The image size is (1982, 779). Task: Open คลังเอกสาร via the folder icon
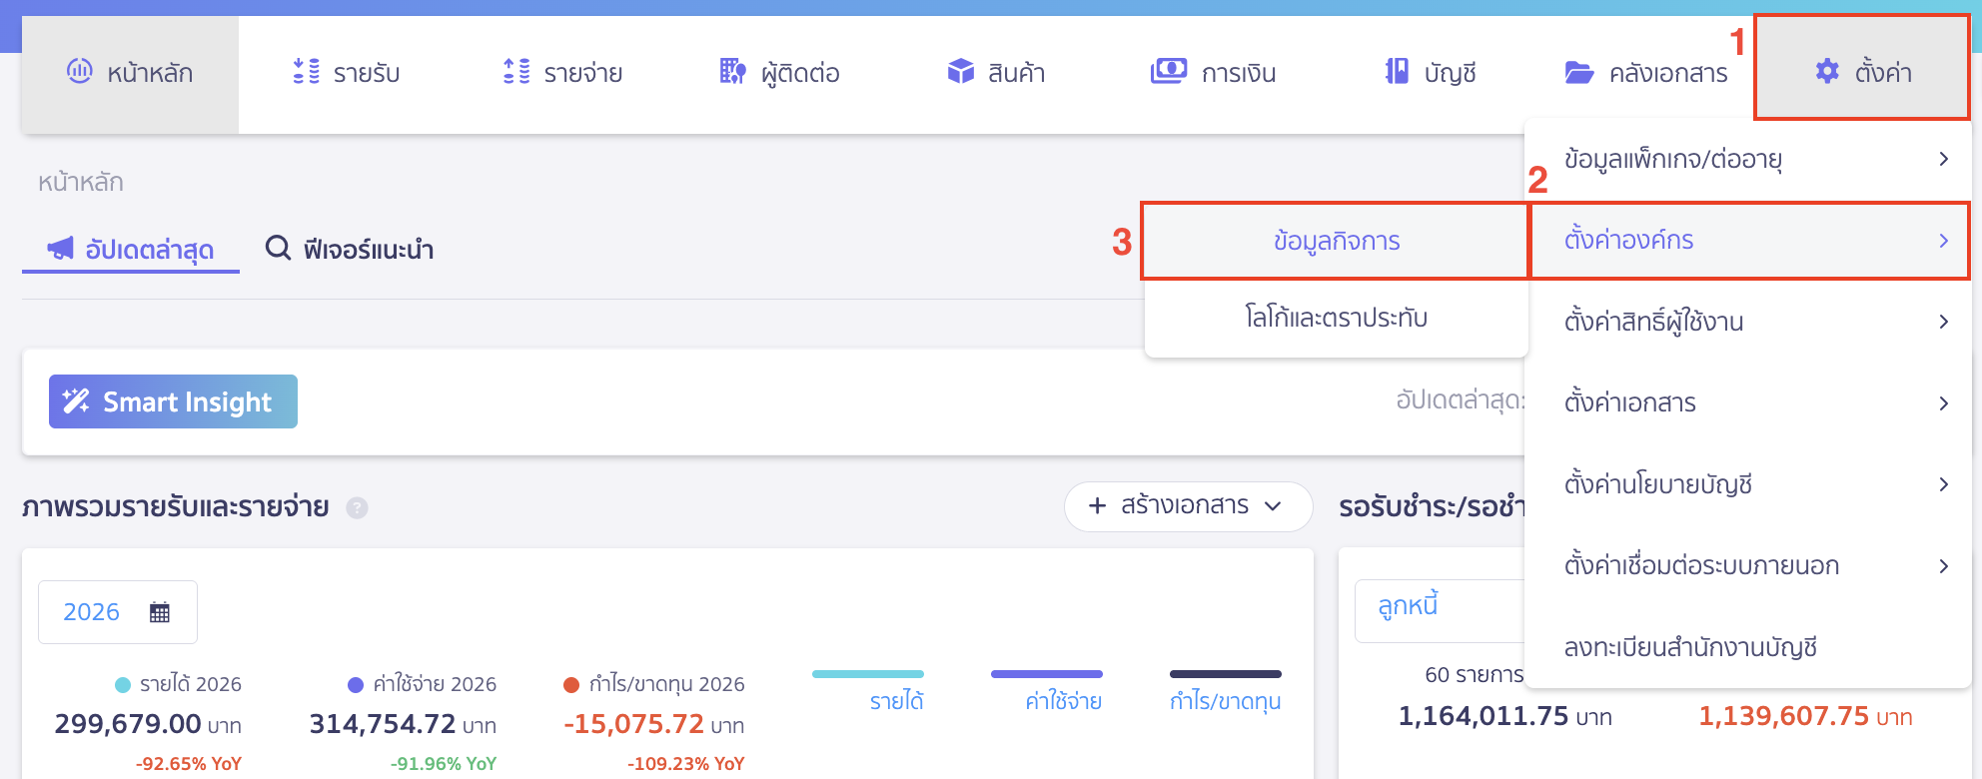coord(1578,72)
